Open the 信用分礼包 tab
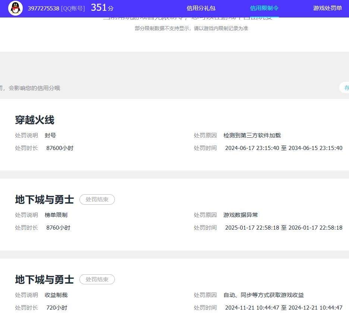This screenshot has width=349, height=329. [201, 8]
